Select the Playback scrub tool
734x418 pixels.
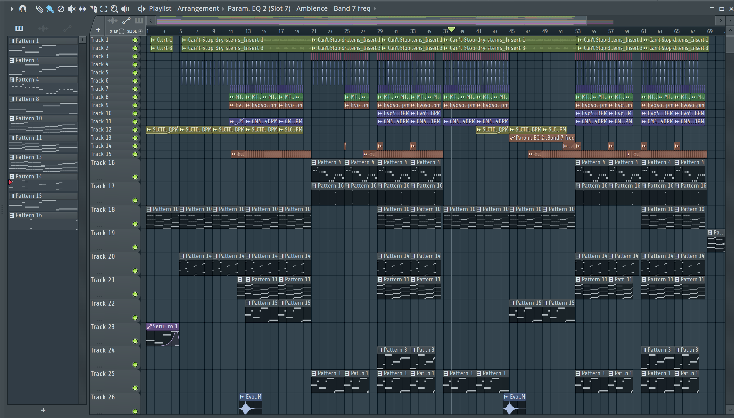125,9
